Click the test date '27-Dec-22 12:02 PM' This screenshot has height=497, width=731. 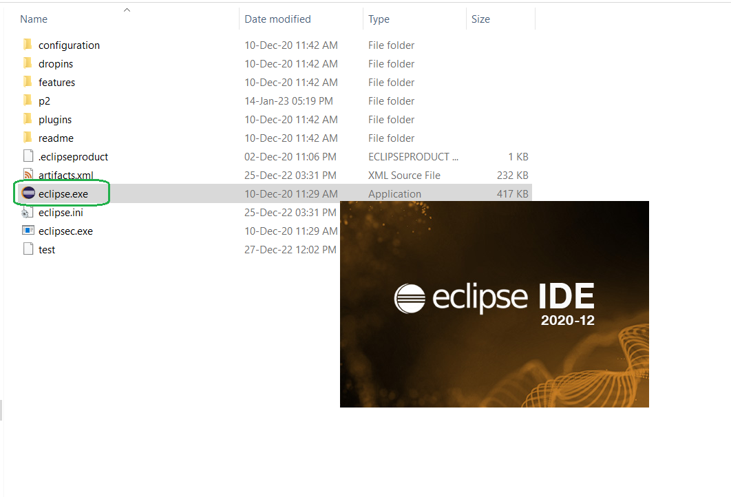click(x=290, y=250)
